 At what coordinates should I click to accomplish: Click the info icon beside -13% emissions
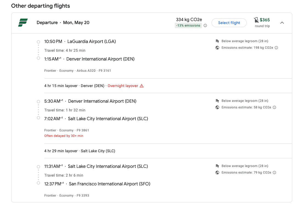click(x=205, y=25)
